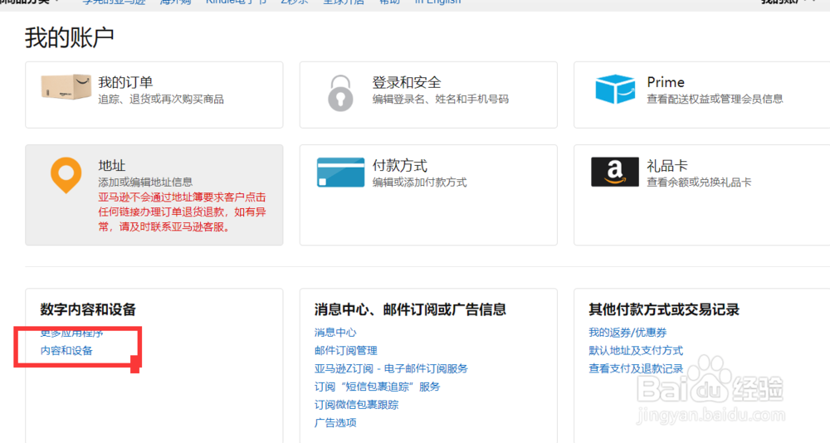This screenshot has width=830, height=443.
Task: Open the 内容和设备 link
Action: [x=66, y=350]
